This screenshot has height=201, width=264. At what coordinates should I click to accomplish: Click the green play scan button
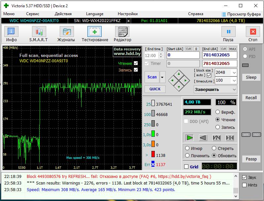[189, 138]
